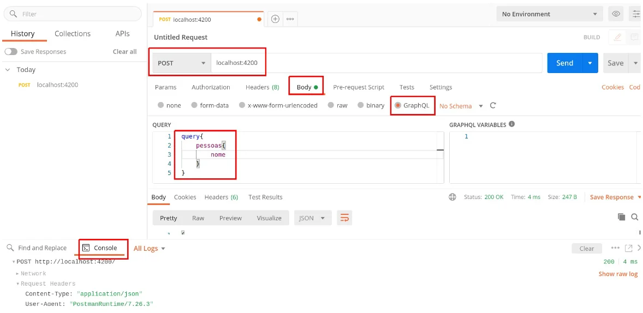Pop out the console into new window
Image resolution: width=643 pixels, height=313 pixels.
(x=628, y=248)
